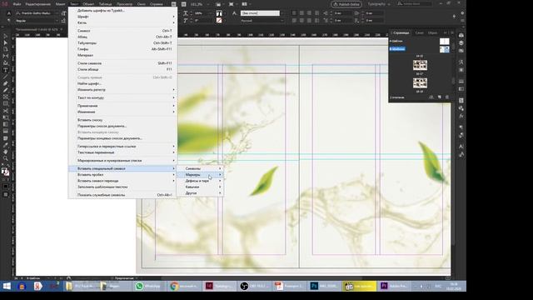Open the Файл menu
The width and height of the screenshot is (533, 300).
coord(17,4)
